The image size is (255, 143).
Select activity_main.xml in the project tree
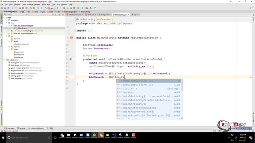22,44
